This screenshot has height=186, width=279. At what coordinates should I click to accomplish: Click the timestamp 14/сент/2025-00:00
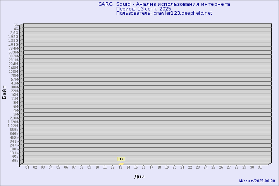(257, 181)
